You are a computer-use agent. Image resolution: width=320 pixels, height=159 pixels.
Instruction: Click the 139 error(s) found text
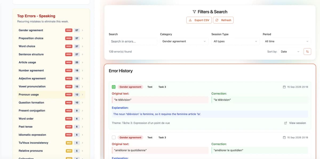pos(120,52)
